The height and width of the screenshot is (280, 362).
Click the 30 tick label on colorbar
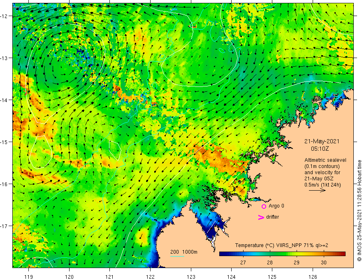tap(324, 262)
